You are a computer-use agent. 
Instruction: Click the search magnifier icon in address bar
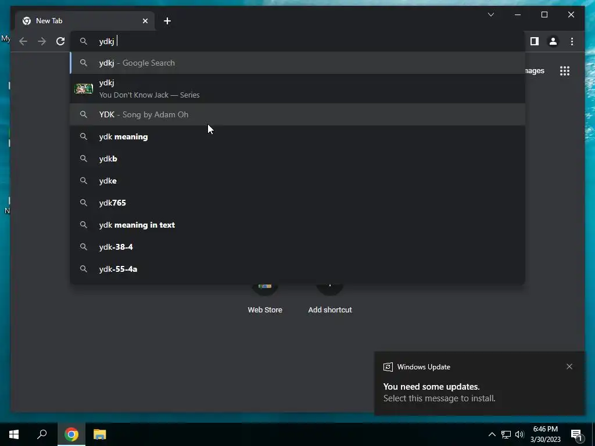(84, 41)
